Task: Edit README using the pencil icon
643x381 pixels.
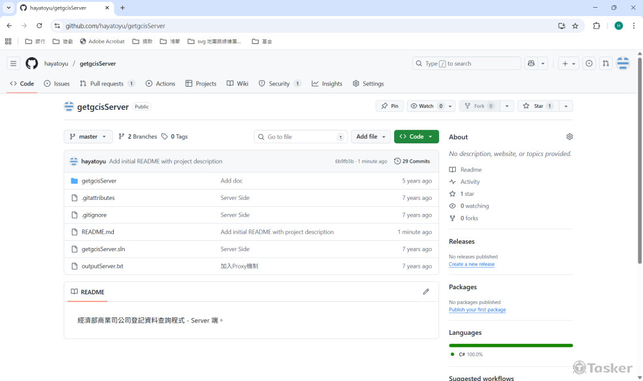Action: point(426,292)
